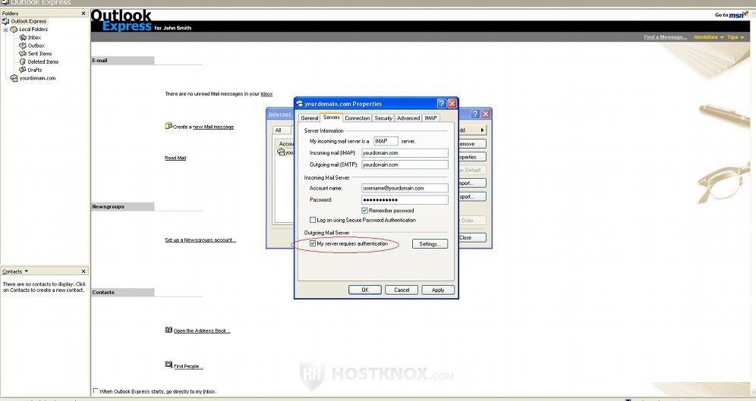This screenshot has width=756, height=401.
Task: Click the new Mail message envelope icon
Action: [x=169, y=126]
